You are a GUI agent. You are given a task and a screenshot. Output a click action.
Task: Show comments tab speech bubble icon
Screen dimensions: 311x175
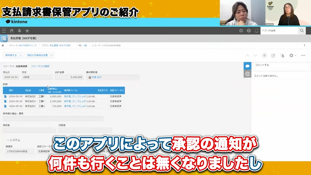(x=247, y=66)
